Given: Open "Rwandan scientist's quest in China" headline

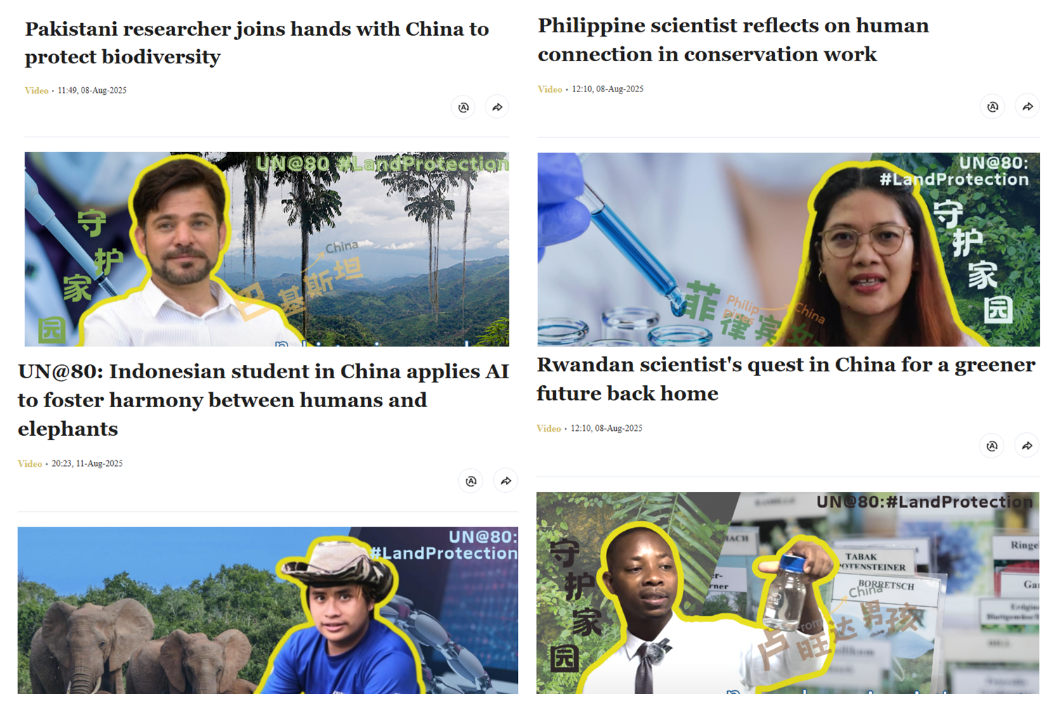Looking at the screenshot, I should (786, 379).
